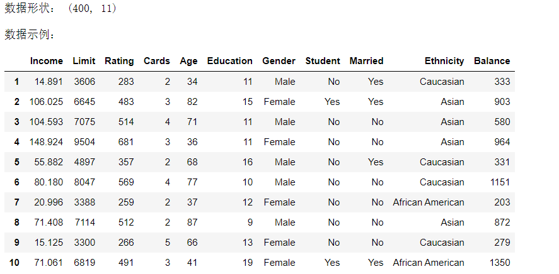
Task: Click the Education value 9 in row 8
Action: (x=250, y=222)
